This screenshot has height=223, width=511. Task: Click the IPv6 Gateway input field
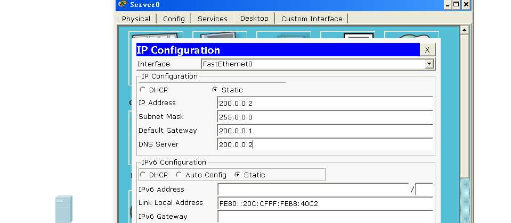tap(325, 217)
